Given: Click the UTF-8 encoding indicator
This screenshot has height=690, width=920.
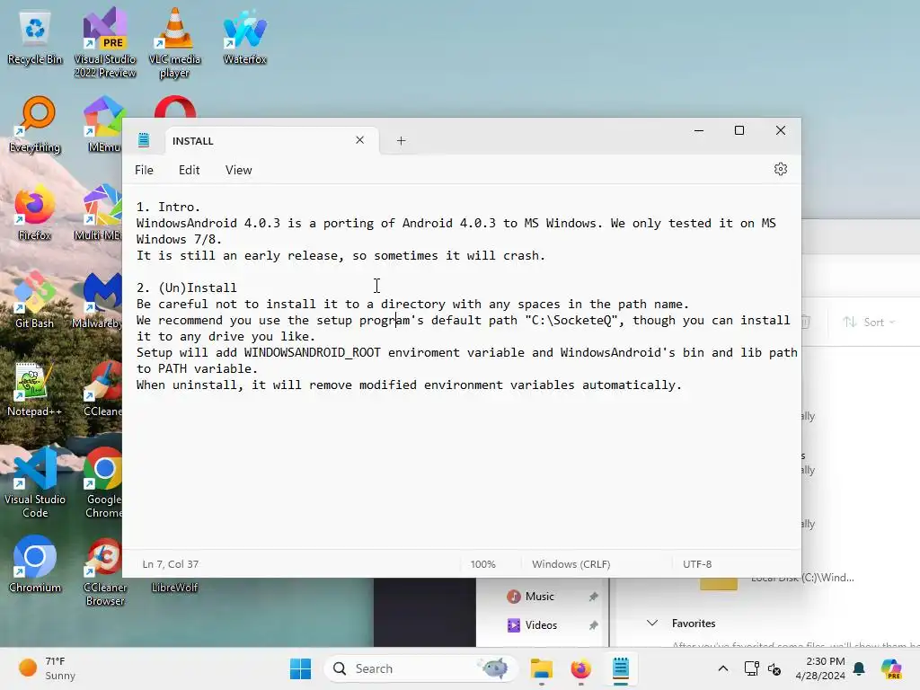Looking at the screenshot, I should tap(697, 564).
